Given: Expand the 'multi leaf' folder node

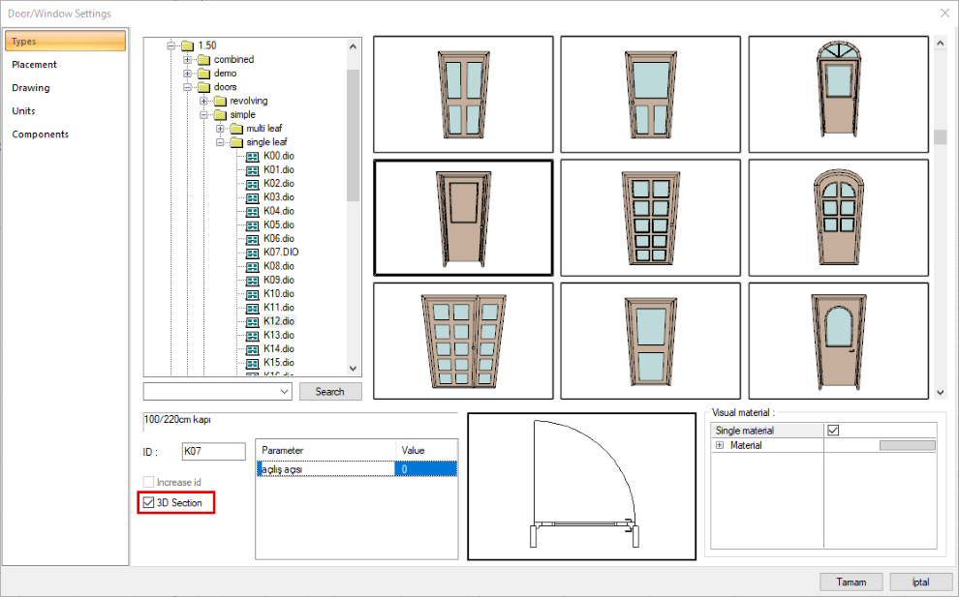Looking at the screenshot, I should click(221, 129).
